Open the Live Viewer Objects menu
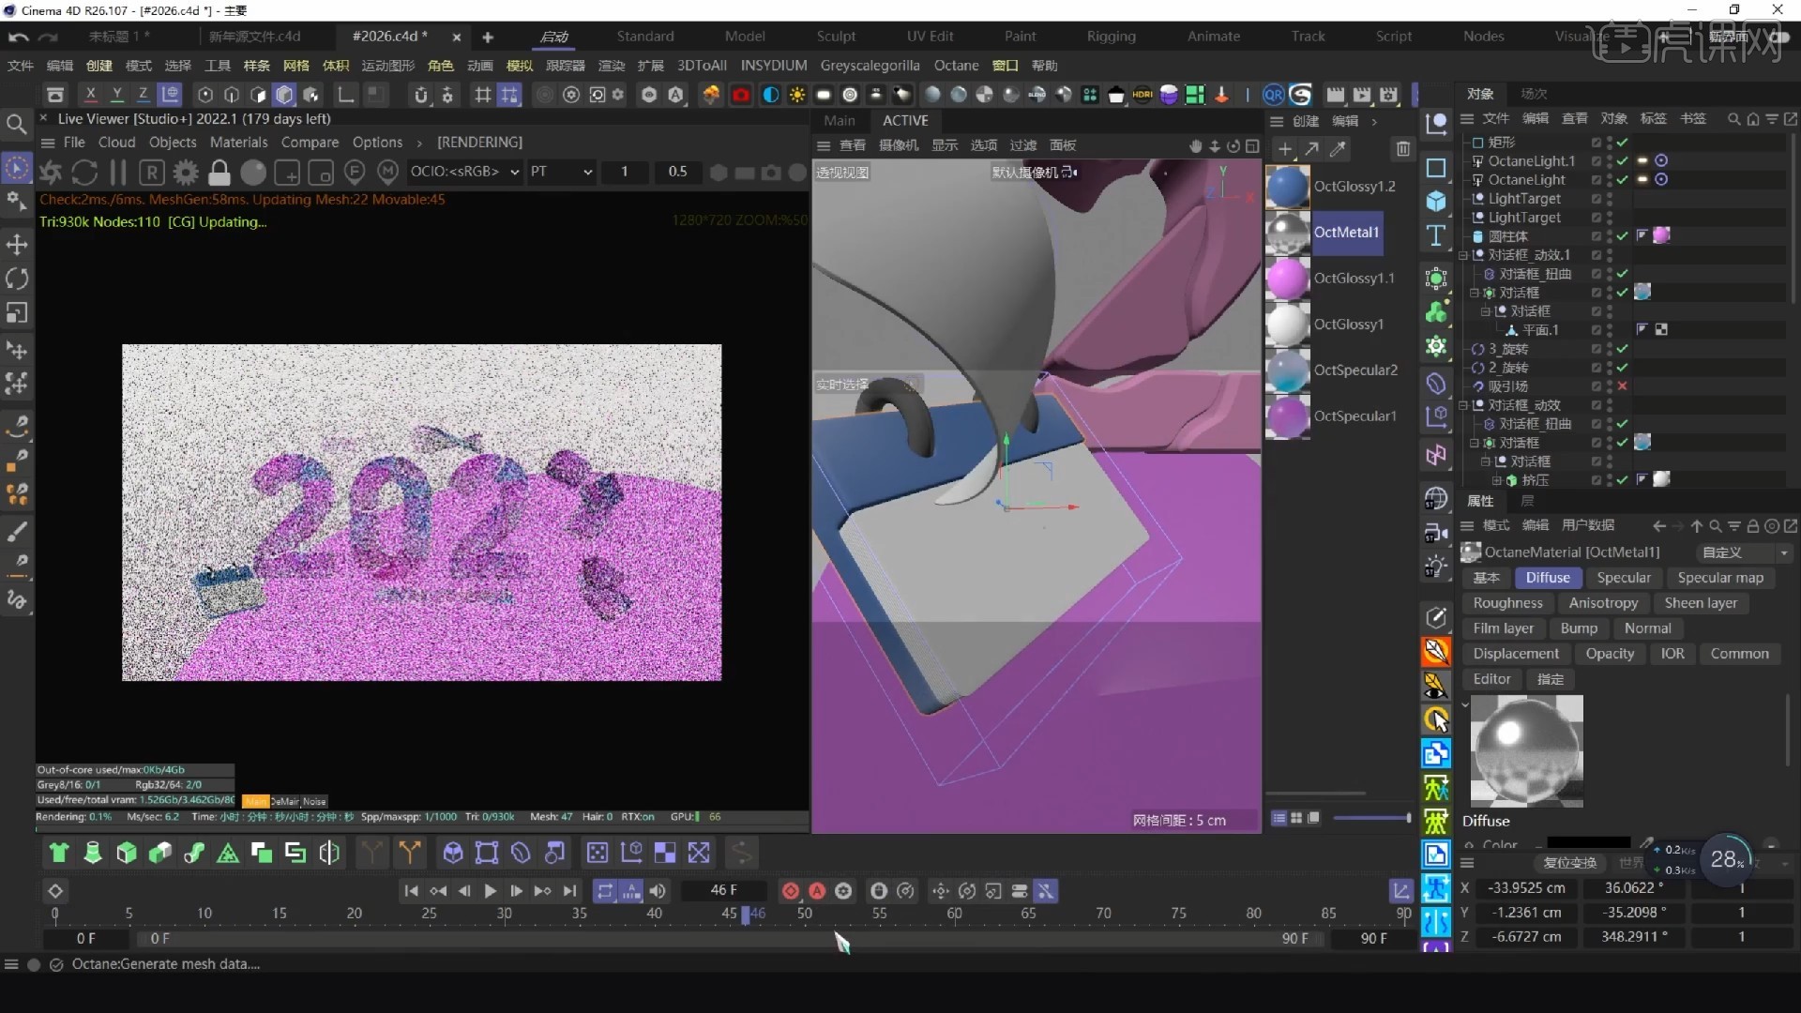 coord(173,143)
